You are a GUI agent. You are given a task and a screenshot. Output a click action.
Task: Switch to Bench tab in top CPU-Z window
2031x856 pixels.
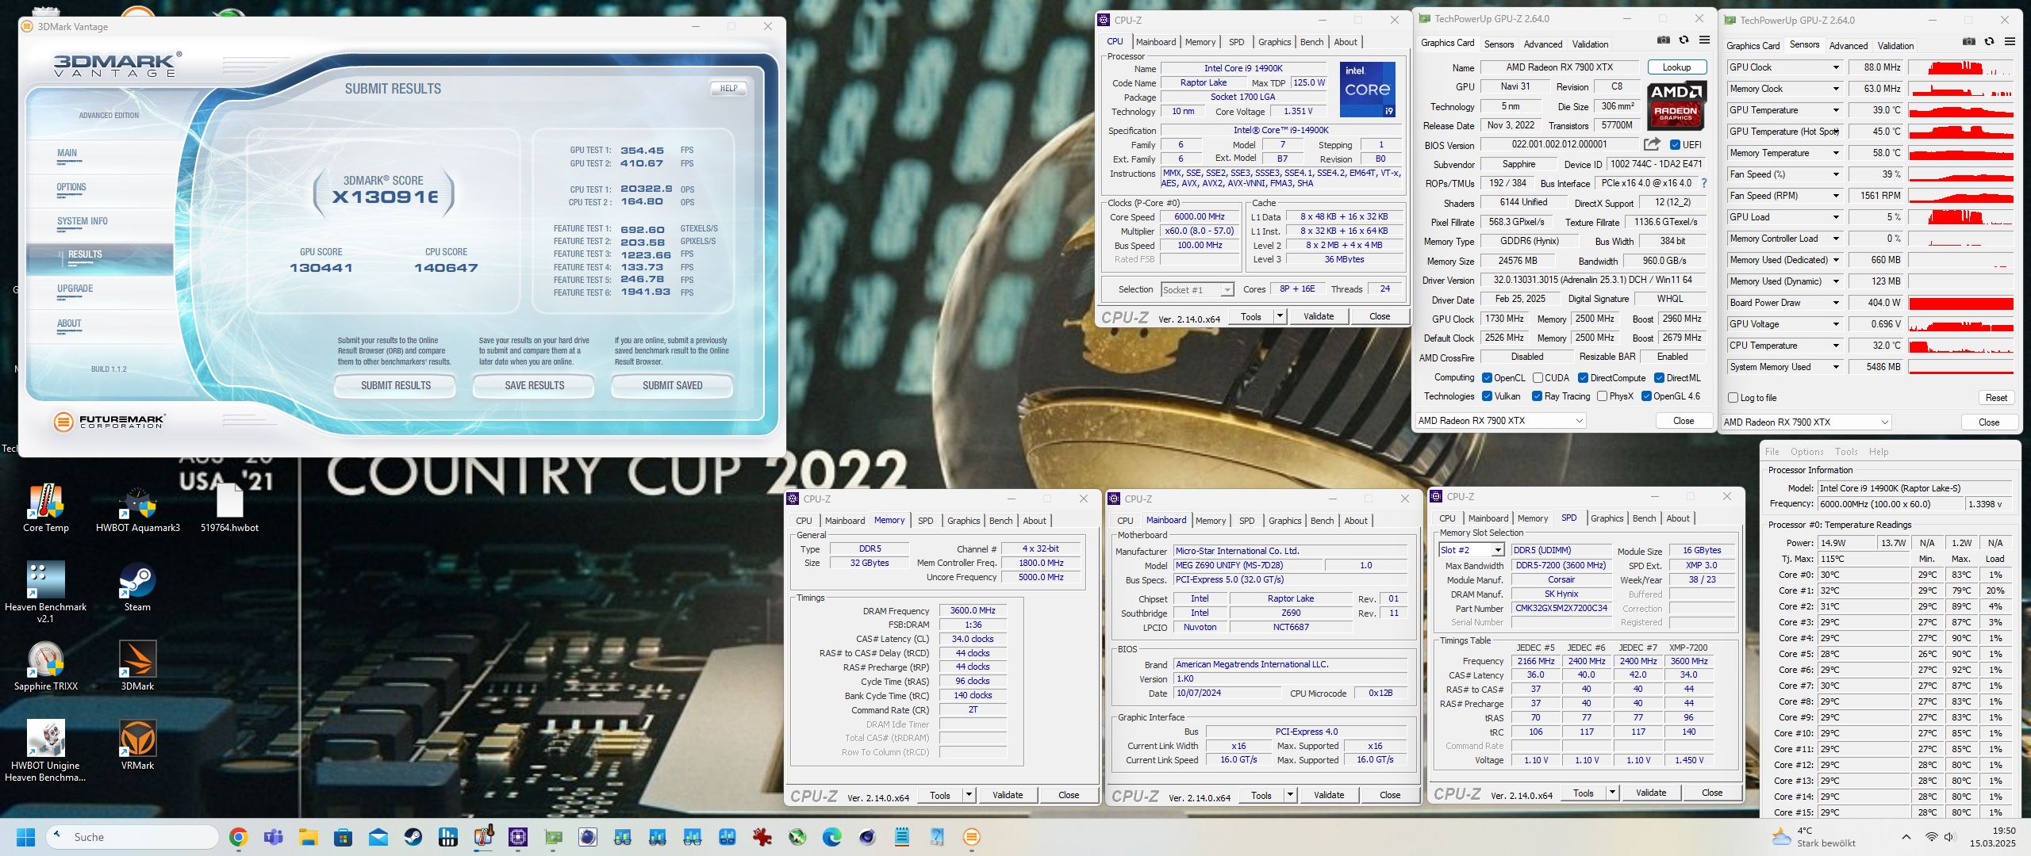click(1311, 42)
